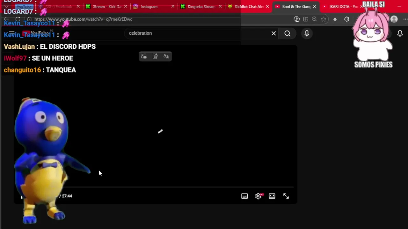408x229 pixels.
Task: Open the Stream - Kick Dashboard browser tab
Action: [104, 7]
